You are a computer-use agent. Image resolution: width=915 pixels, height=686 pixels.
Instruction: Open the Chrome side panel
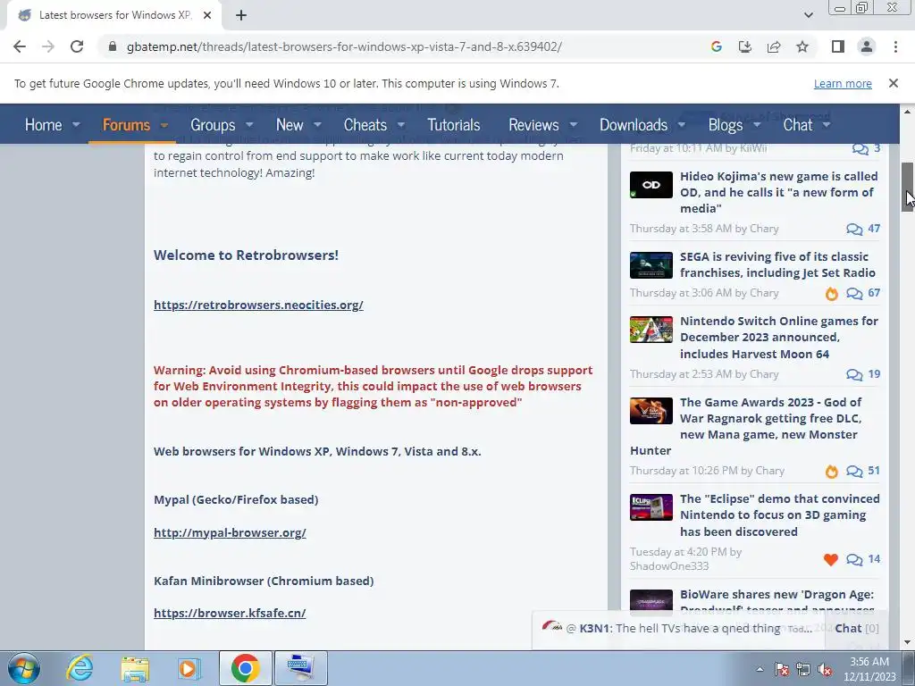[x=838, y=46]
